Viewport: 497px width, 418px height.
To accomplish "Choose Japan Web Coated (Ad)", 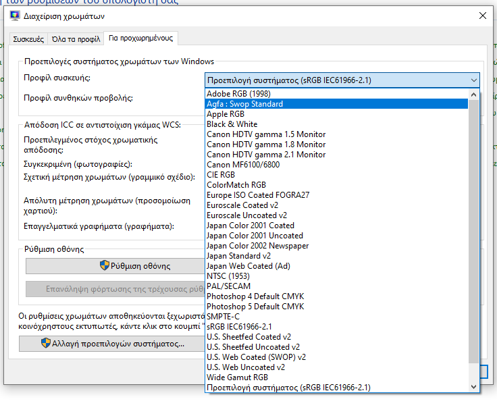I will (x=337, y=266).
